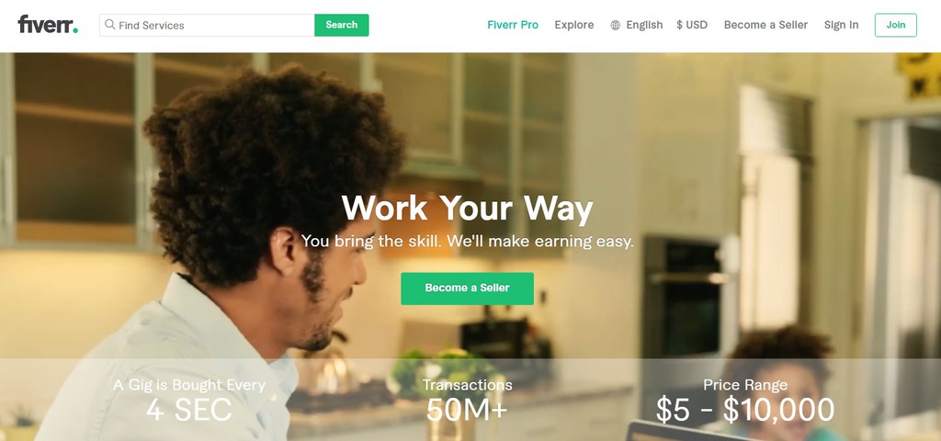
Task: Open the Explore menu
Action: click(x=574, y=25)
